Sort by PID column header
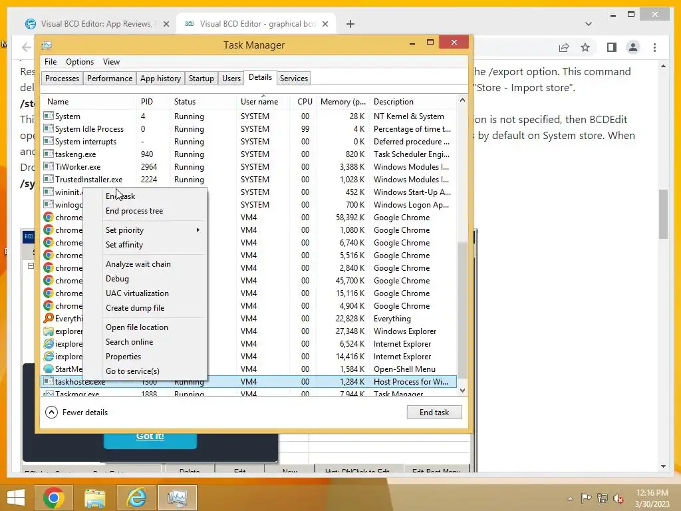Screen dimensions: 681x511 coord(153,102)
